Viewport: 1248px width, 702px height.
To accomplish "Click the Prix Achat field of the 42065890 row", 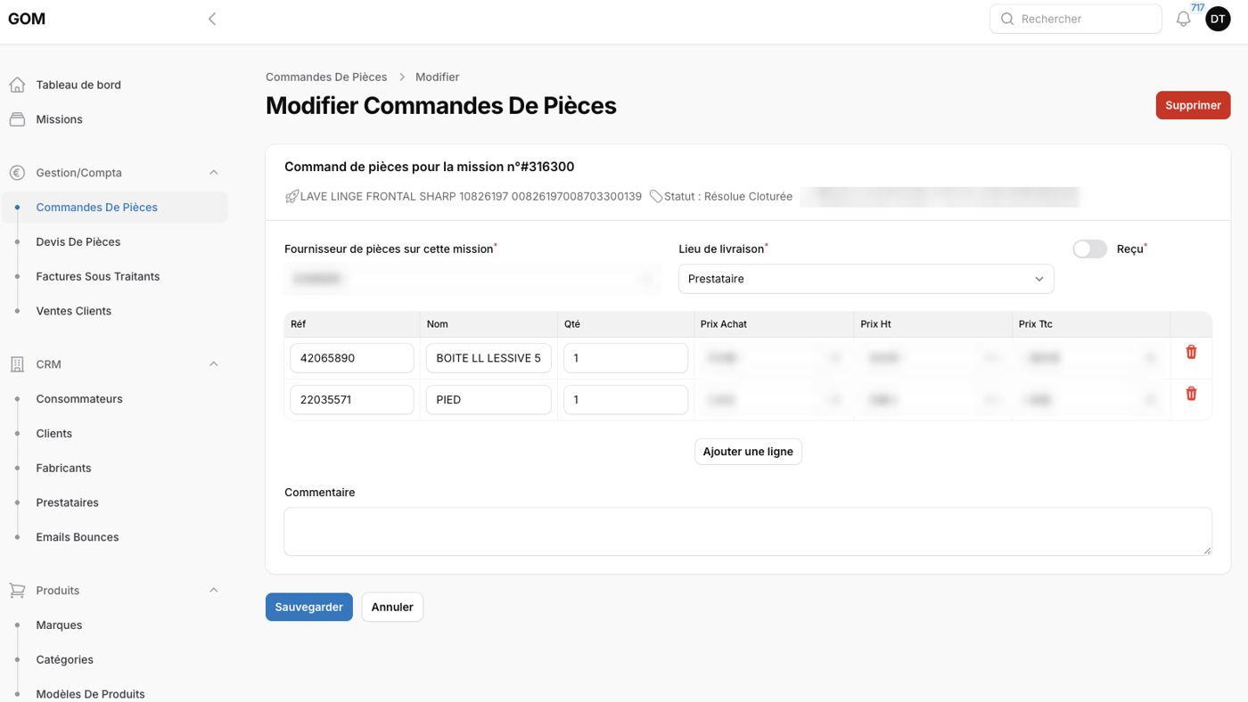I will 774,358.
